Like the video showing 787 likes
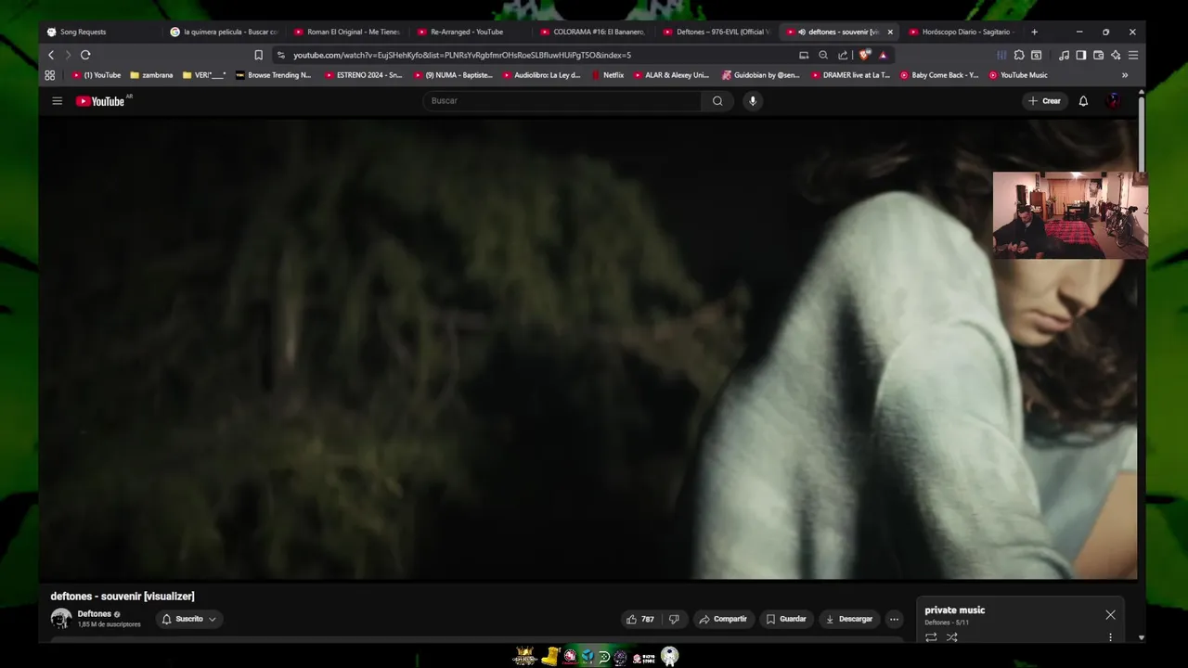Screen dimensions: 1188x668 [640, 619]
